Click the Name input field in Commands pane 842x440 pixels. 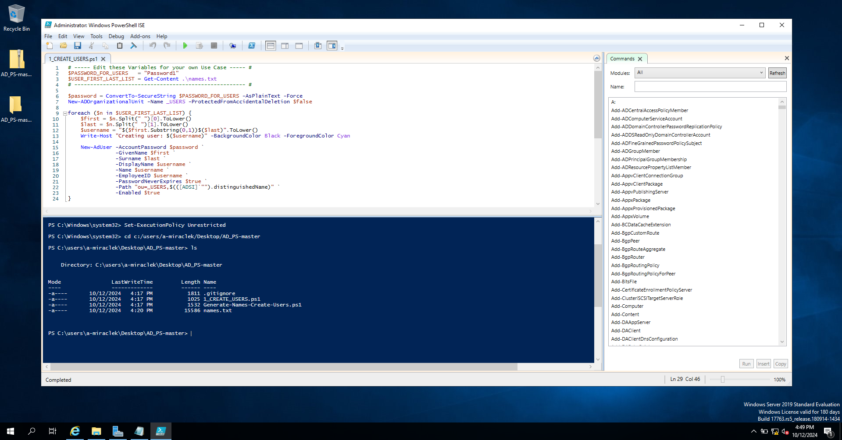710,86
